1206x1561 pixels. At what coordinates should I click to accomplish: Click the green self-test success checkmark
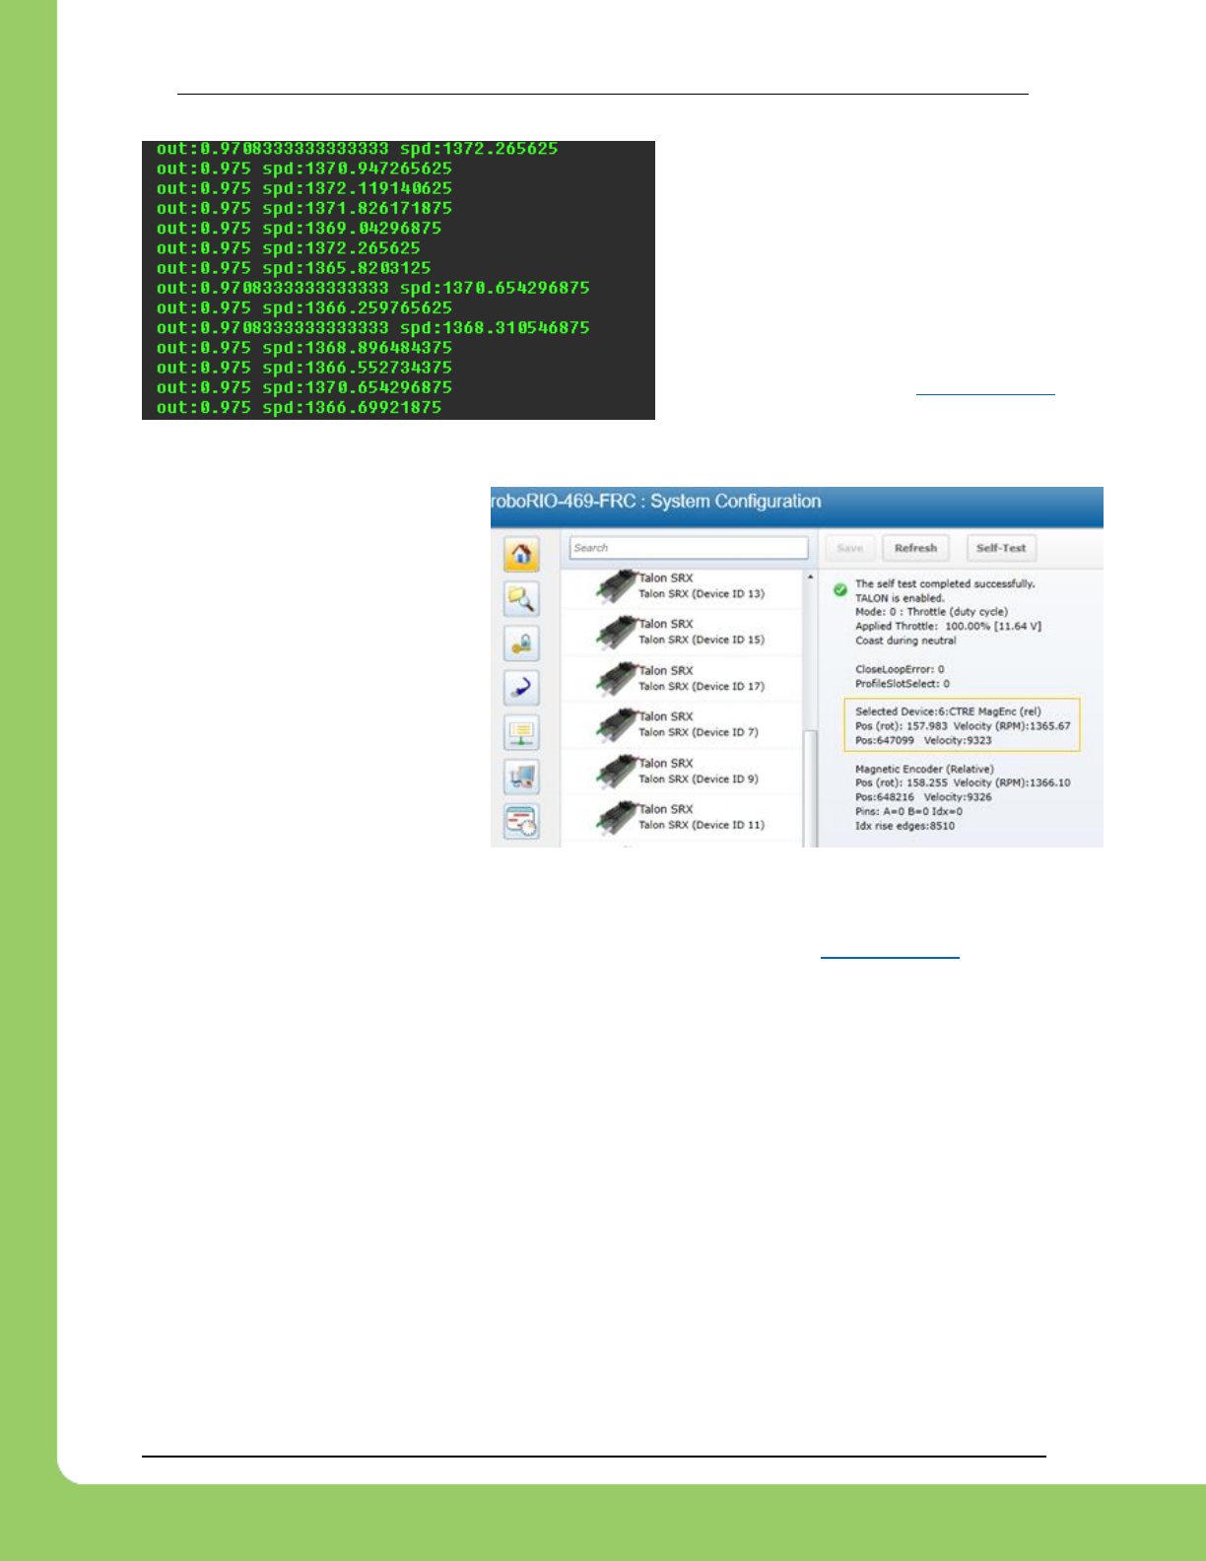tap(840, 589)
